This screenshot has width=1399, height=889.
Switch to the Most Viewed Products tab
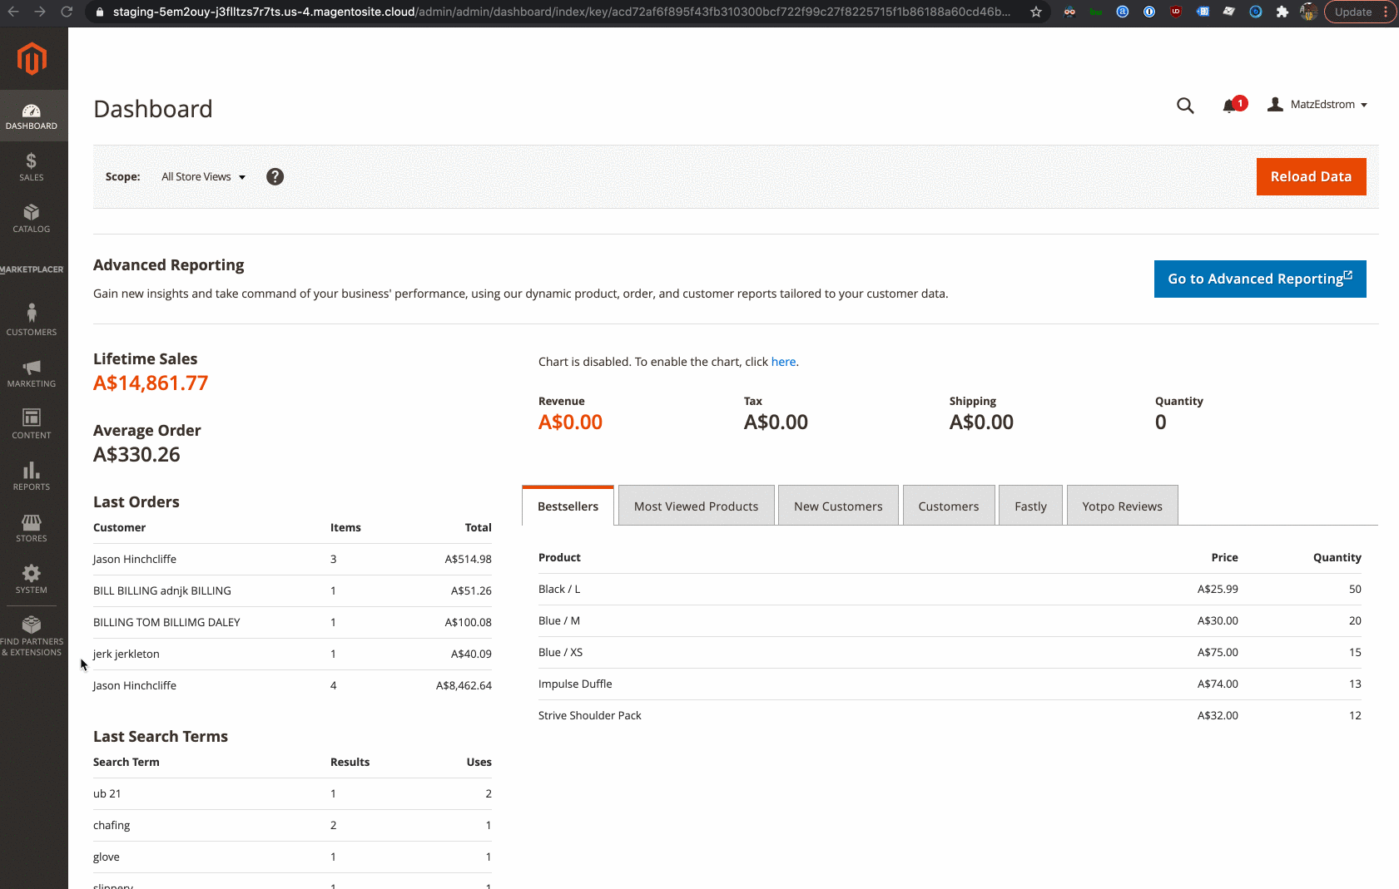coord(696,506)
